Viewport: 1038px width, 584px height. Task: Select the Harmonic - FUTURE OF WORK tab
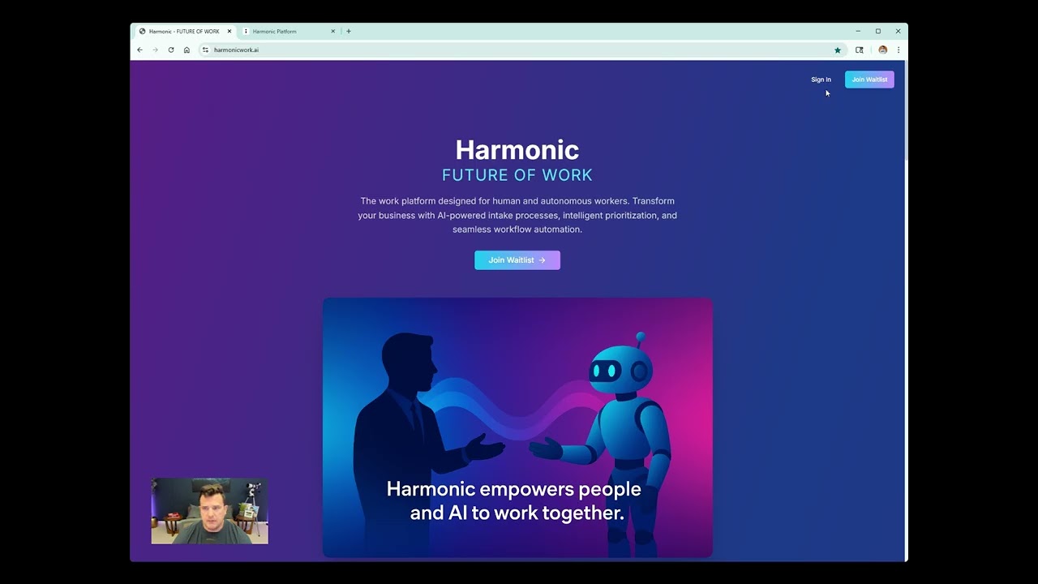183,31
